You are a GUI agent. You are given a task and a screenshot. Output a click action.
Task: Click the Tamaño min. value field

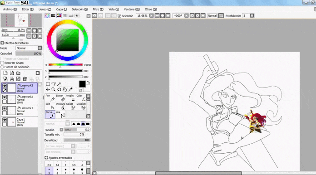coord(74,134)
